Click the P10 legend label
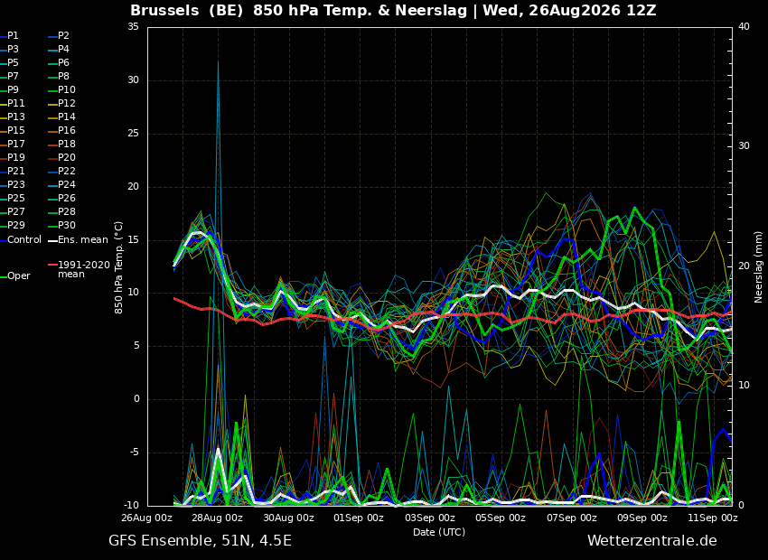The height and width of the screenshot is (560, 768). pos(67,89)
